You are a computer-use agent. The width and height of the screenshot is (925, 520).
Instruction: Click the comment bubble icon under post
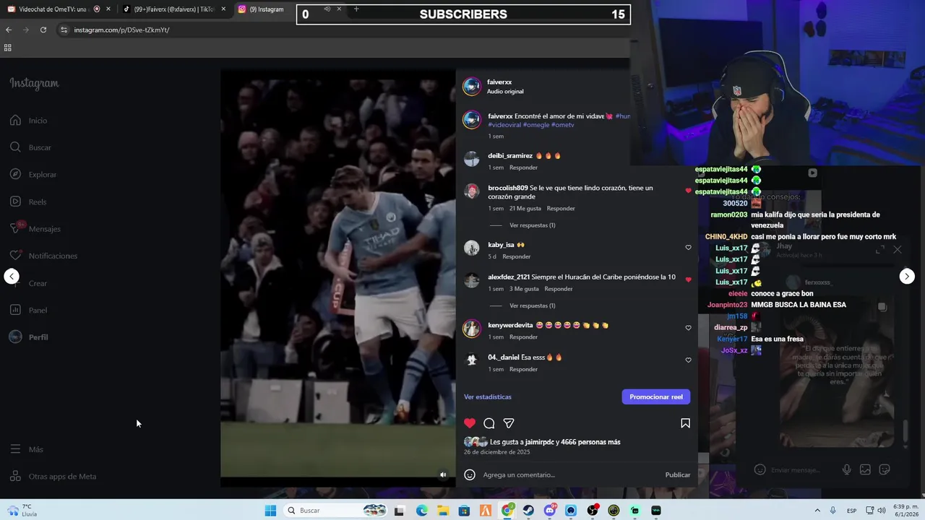[x=489, y=423]
